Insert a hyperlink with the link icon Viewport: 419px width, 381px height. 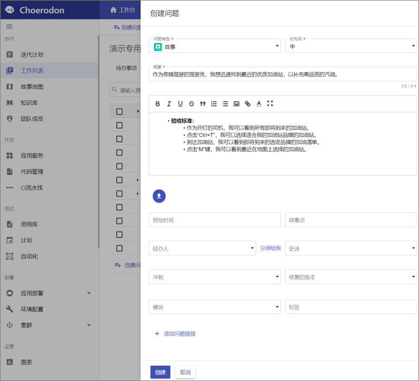coord(247,103)
